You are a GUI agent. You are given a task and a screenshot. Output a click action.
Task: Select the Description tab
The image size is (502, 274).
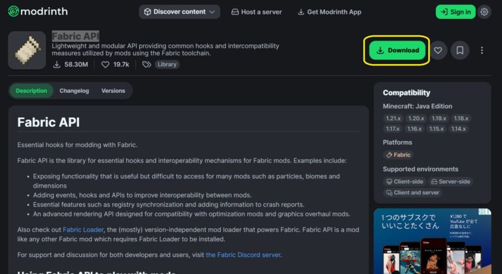click(31, 91)
